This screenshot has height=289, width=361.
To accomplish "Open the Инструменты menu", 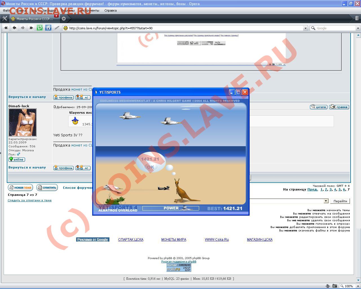I will (89, 10).
